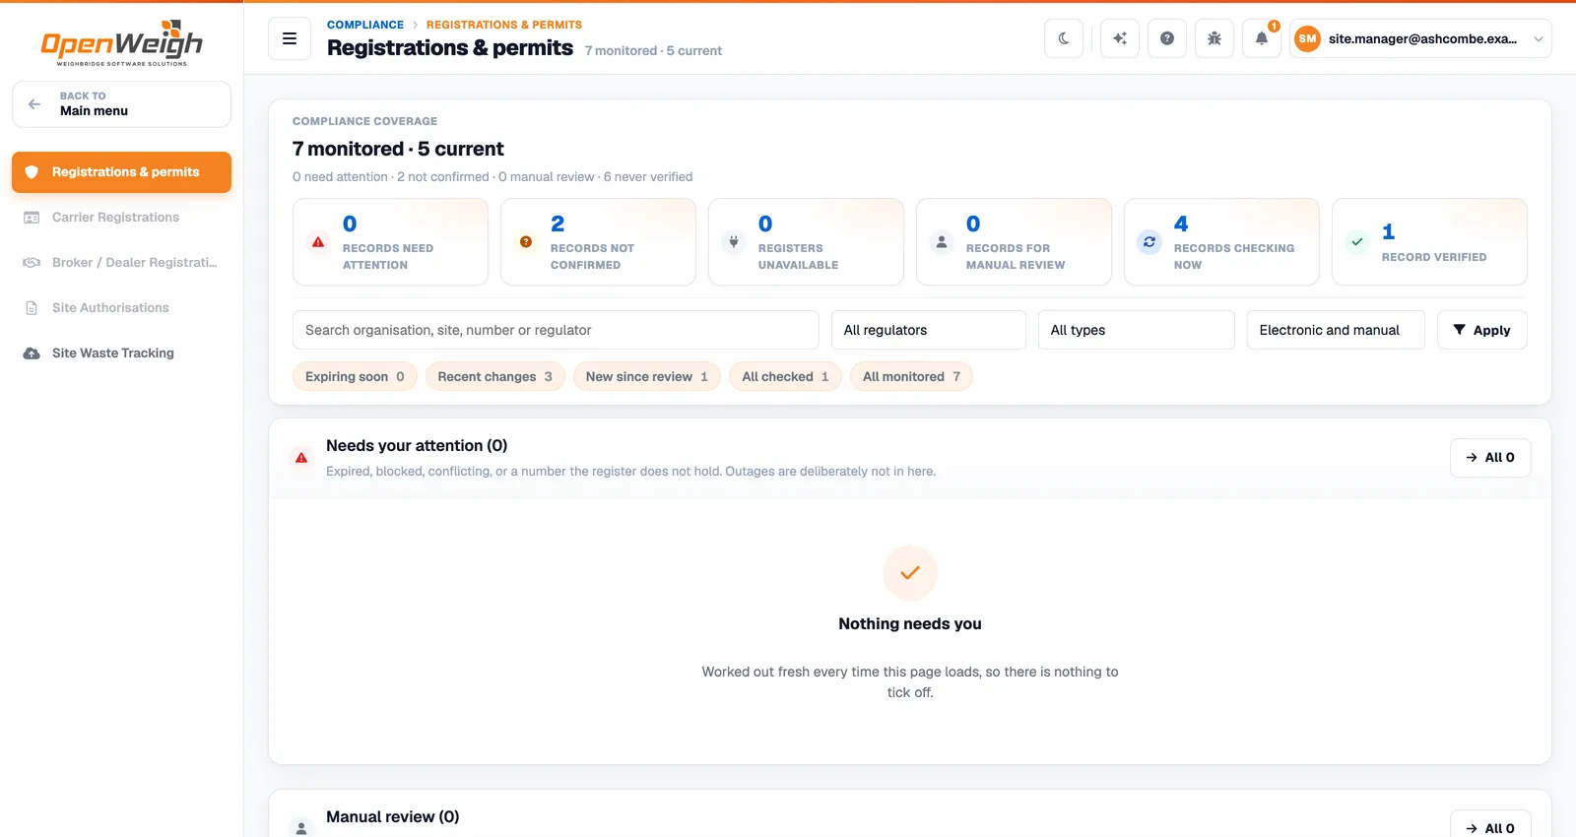
Task: Open Broker / Dealer Registrations sidebar item
Action: pyautogui.click(x=121, y=263)
